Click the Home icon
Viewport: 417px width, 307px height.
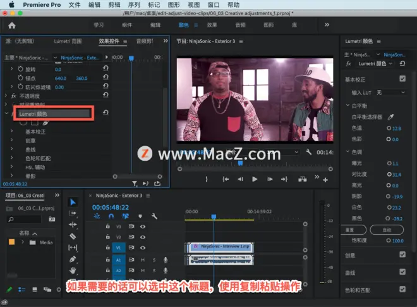(x=12, y=25)
